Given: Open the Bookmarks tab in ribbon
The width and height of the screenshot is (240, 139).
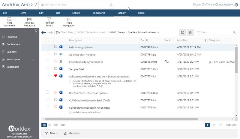Looking at the screenshot, I should tap(99, 13).
